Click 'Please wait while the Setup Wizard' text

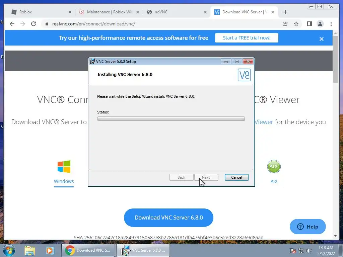pyautogui.click(x=146, y=96)
